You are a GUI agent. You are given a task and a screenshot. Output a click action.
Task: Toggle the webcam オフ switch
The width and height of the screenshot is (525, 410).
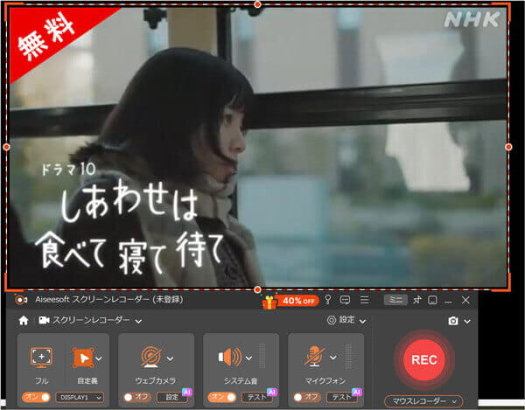[137, 397]
